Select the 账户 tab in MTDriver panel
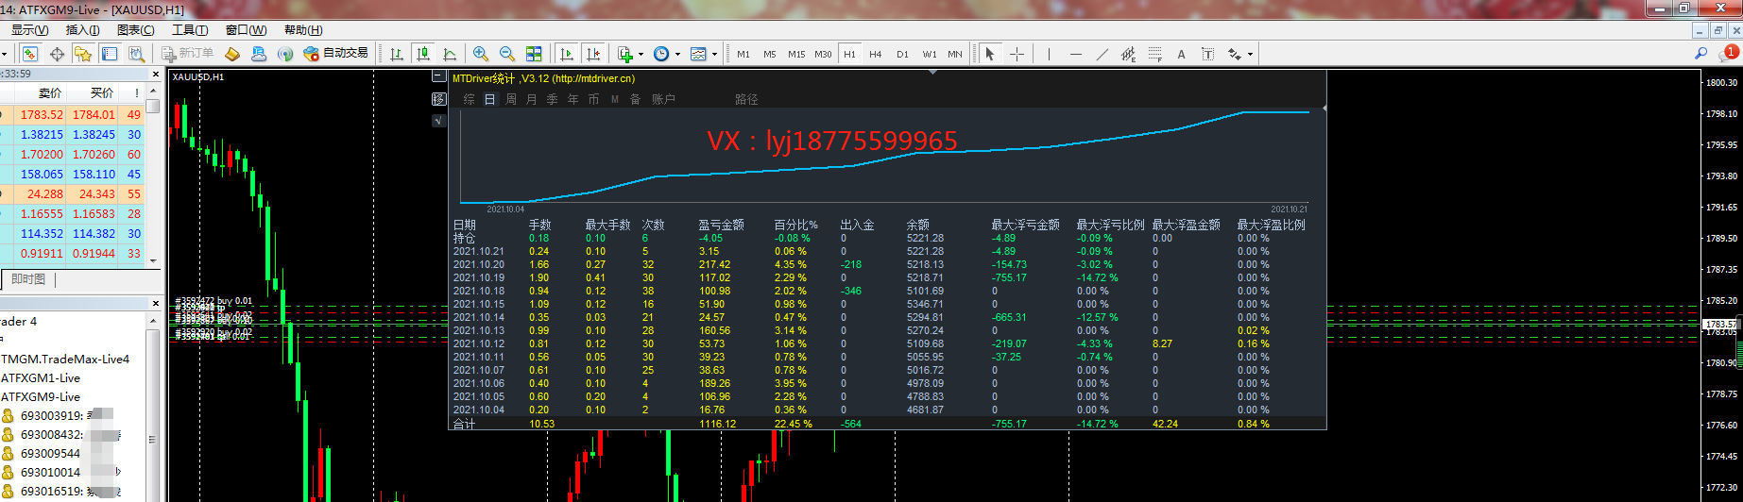The height and width of the screenshot is (502, 1743). 664,99
